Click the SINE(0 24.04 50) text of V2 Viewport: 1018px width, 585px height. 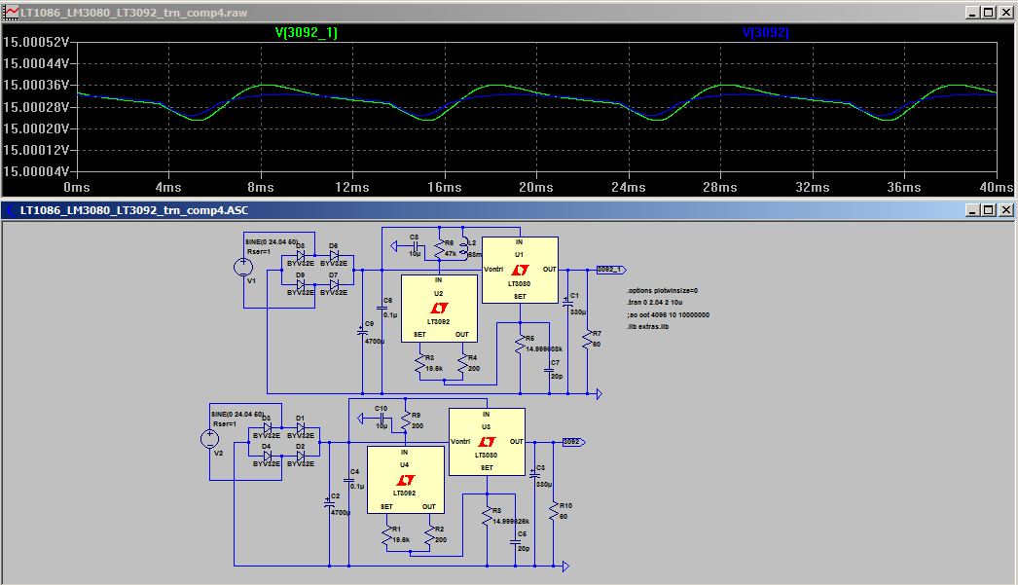(x=237, y=415)
